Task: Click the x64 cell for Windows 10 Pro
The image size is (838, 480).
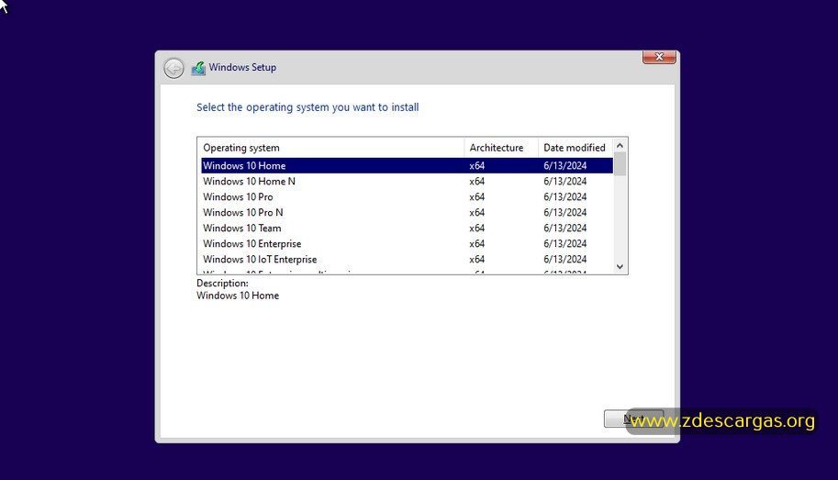Action: click(x=476, y=196)
